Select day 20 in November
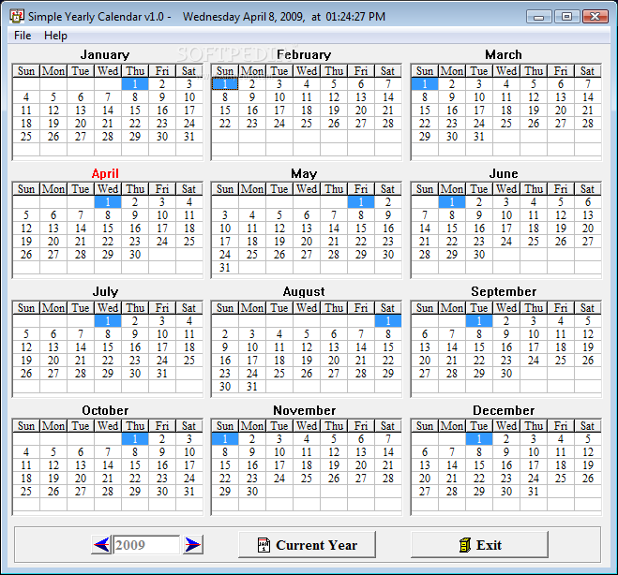 (x=361, y=465)
